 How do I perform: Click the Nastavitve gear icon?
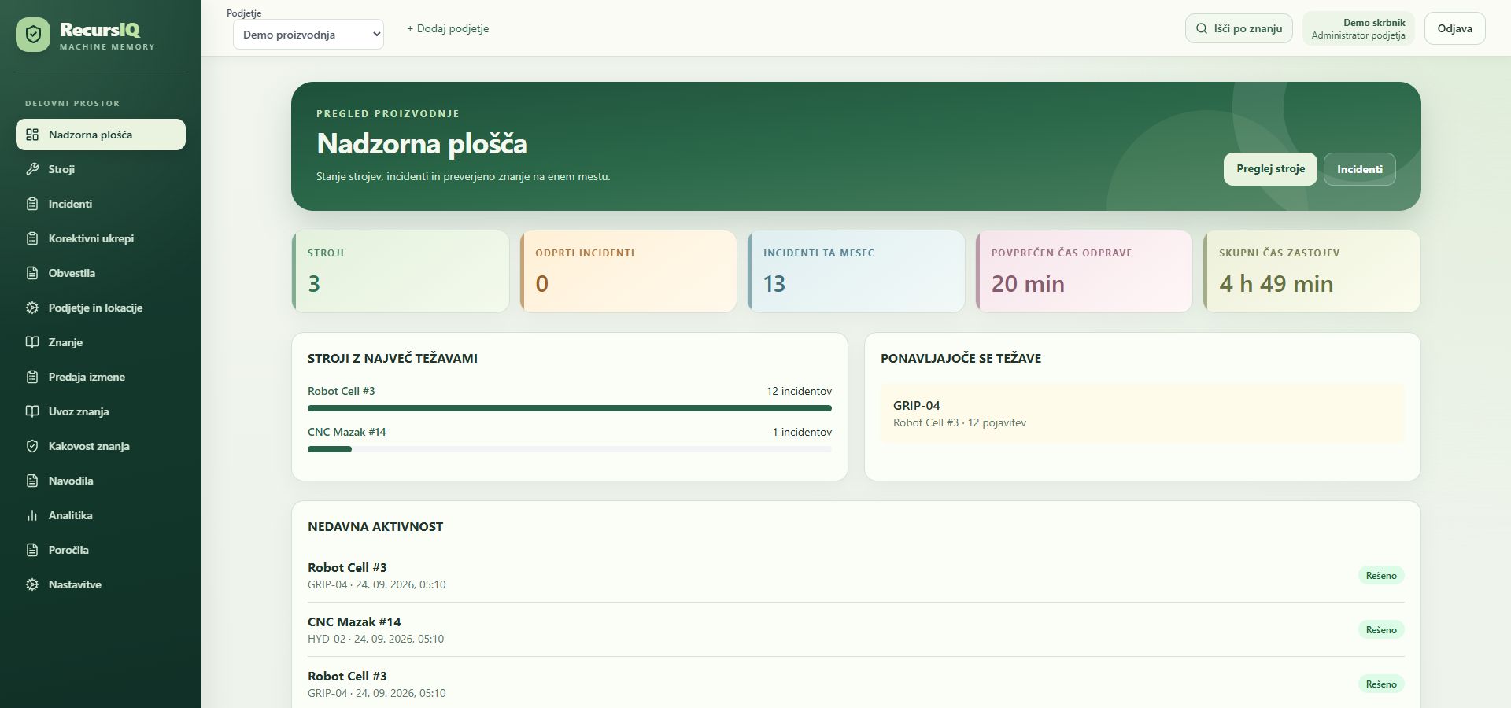[32, 584]
